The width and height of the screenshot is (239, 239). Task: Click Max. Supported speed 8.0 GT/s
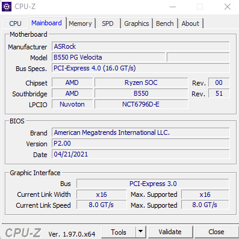tap(205, 205)
